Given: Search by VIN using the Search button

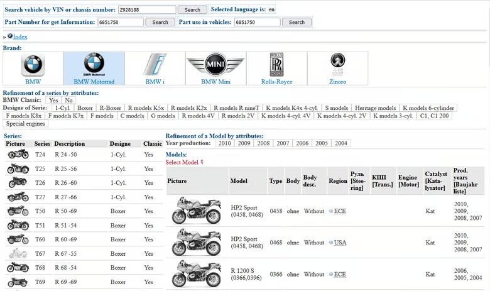Looking at the screenshot, I should (x=192, y=10).
